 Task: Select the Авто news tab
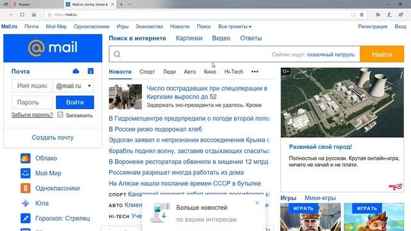coord(190,72)
